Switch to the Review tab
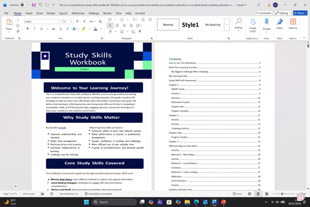Image resolution: width=310 pixels, height=207 pixels. [107, 13]
